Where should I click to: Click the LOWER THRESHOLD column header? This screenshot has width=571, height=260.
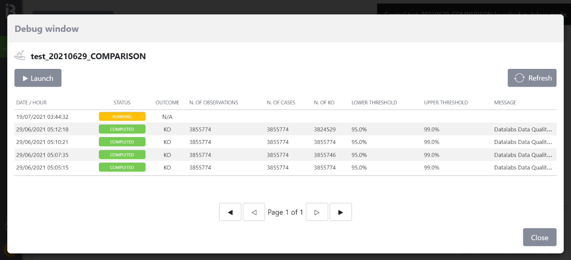click(374, 103)
